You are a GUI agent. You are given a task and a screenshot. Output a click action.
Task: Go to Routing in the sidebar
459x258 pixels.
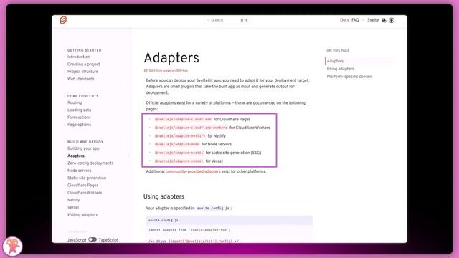pos(75,102)
